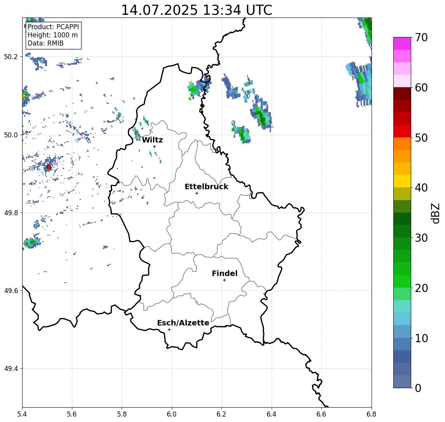The width and height of the screenshot is (445, 422).
Task: Click the latitude 50.2 axis label
Action: 10,56
